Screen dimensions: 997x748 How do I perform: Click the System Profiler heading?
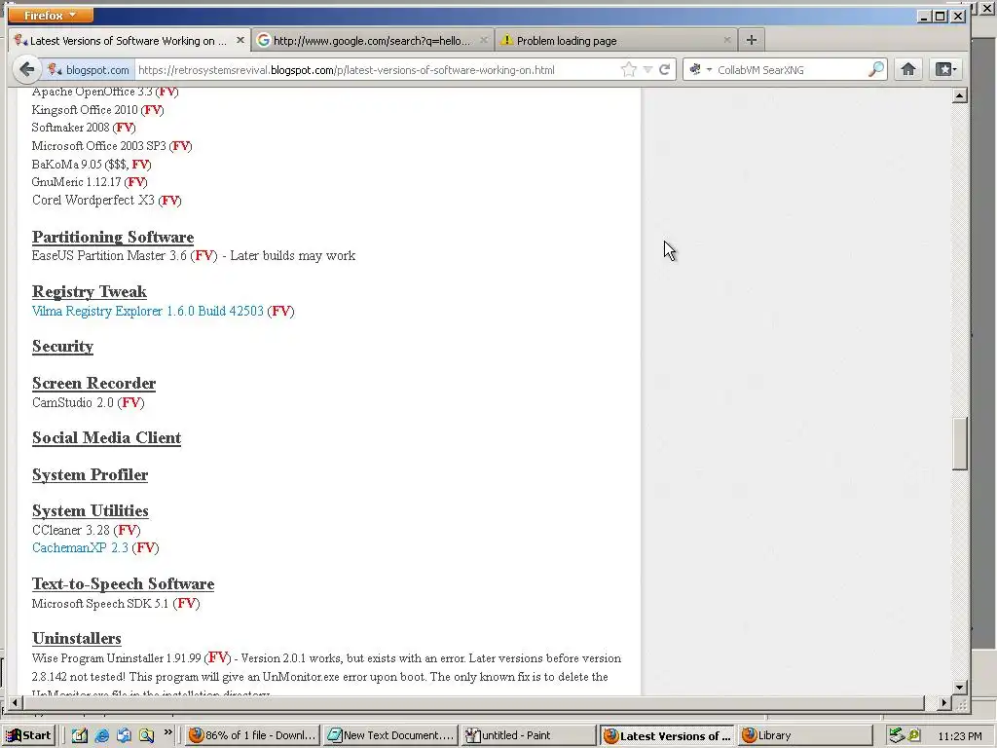tap(91, 475)
